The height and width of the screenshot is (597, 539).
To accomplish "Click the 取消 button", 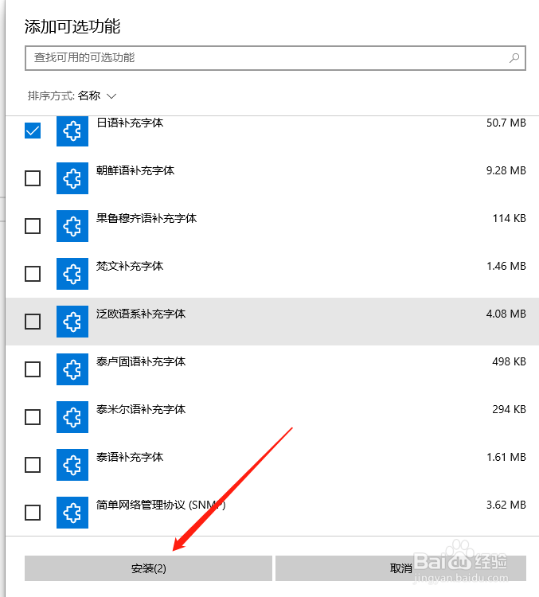I will click(x=400, y=568).
